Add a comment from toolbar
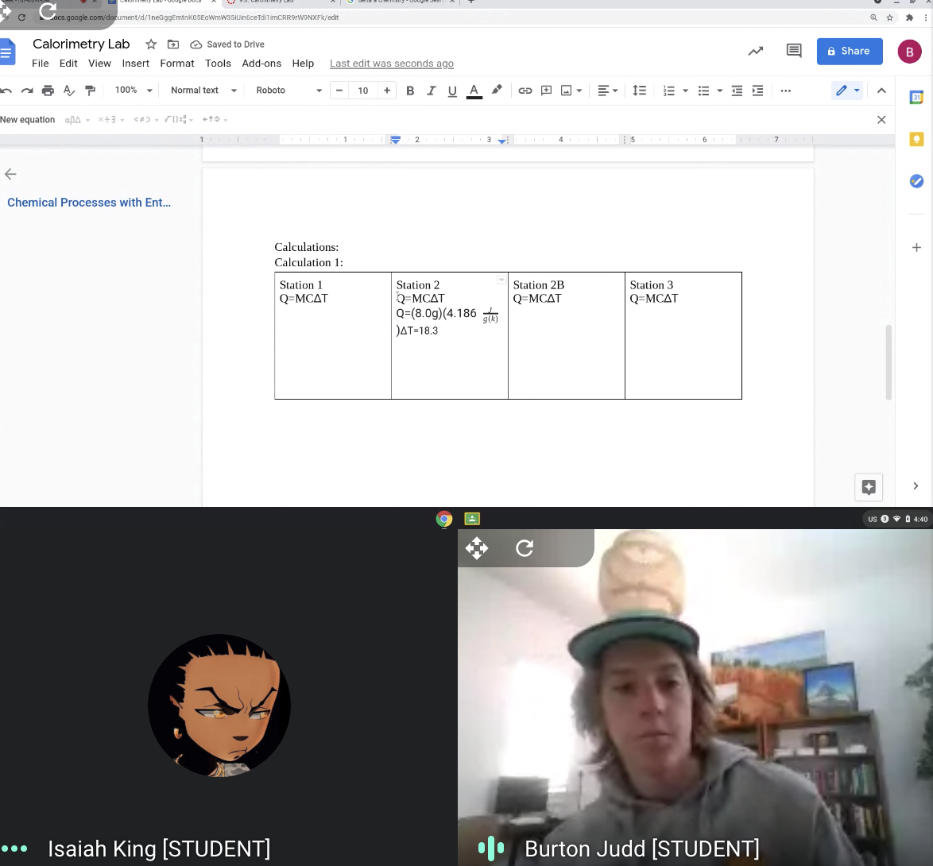The width and height of the screenshot is (933, 866). coord(546,91)
